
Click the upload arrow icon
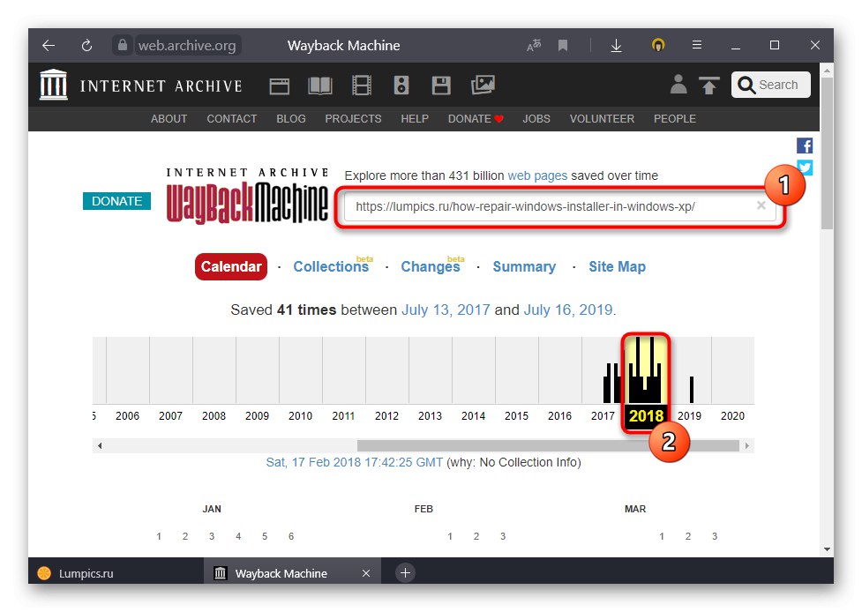pyautogui.click(x=708, y=86)
